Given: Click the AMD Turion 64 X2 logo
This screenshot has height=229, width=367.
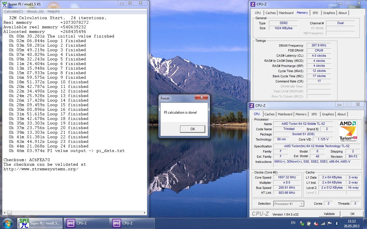Looking at the screenshot, I should 348,131.
